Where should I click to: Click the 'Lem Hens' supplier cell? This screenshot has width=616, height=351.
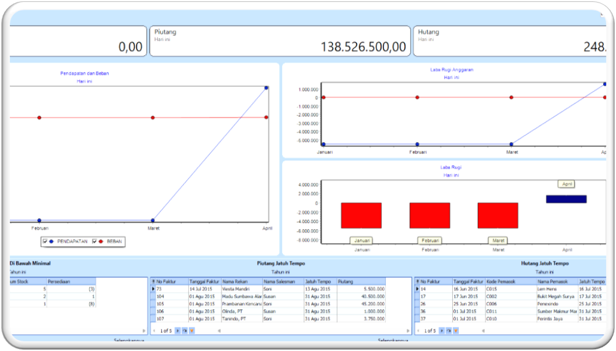coord(556,289)
